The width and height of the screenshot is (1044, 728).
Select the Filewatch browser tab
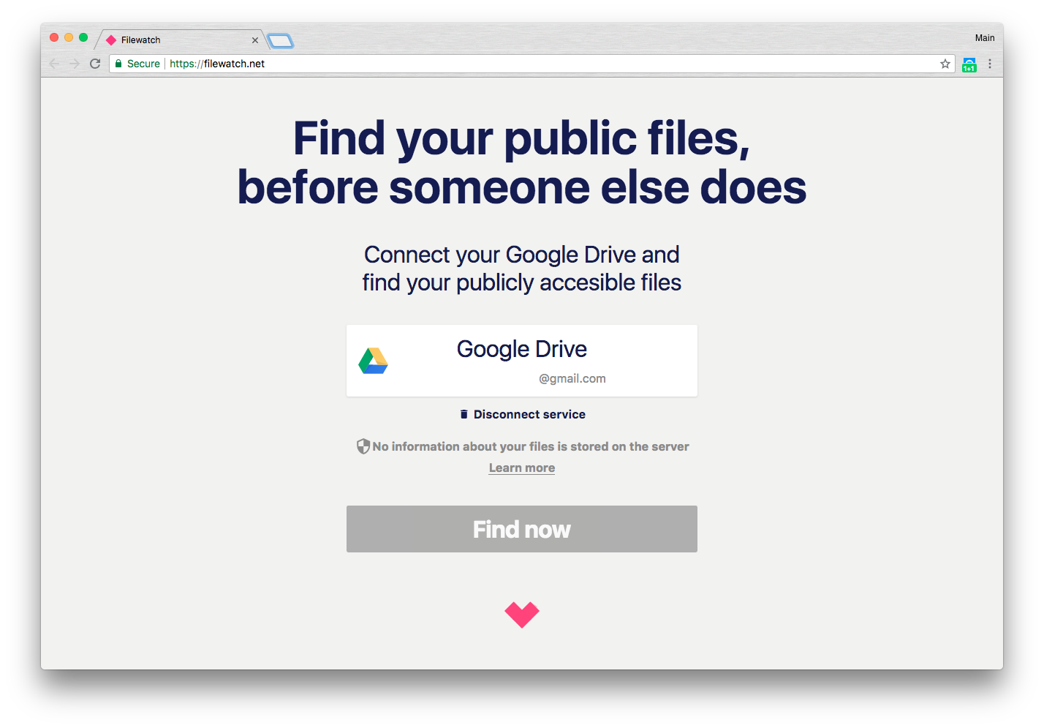click(x=181, y=40)
